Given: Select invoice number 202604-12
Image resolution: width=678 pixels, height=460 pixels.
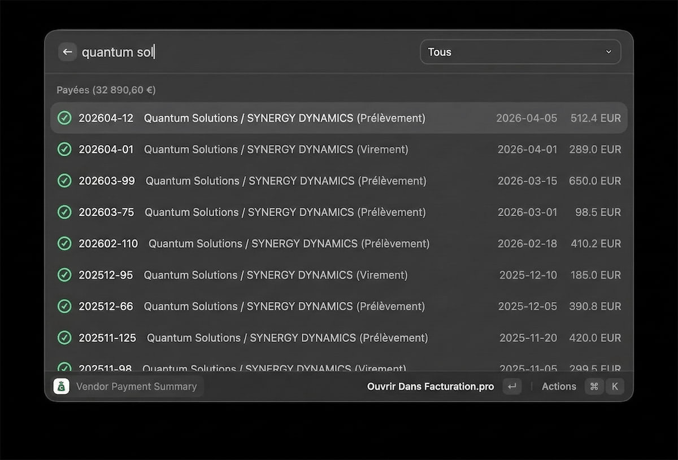Looking at the screenshot, I should click(x=106, y=118).
